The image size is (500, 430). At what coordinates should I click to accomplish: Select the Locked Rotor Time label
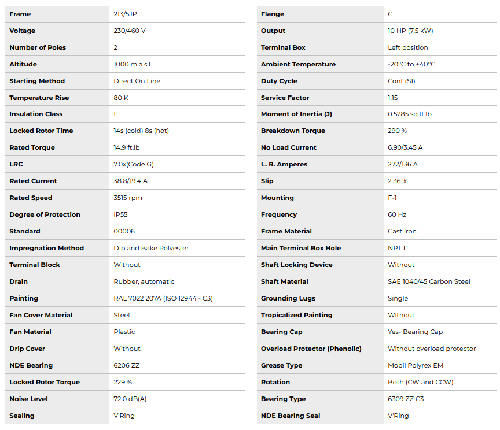point(41,131)
